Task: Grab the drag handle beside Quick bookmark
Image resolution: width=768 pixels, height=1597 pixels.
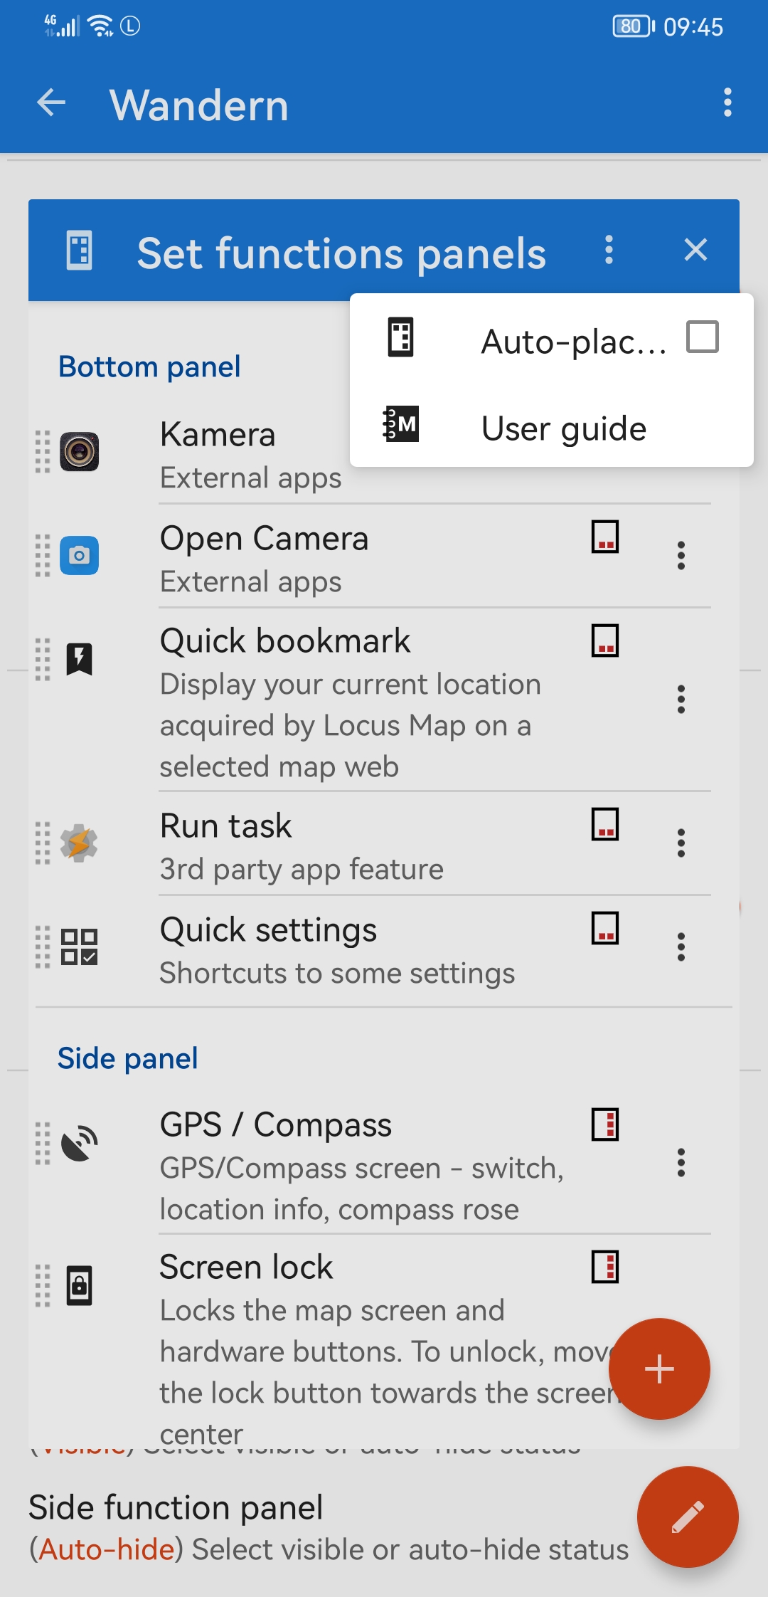Action: 43,659
